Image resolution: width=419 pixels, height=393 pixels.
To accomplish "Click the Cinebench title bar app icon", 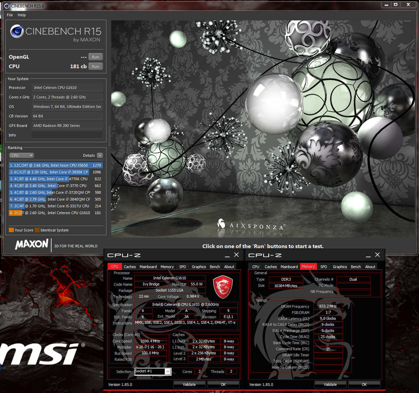I will [7, 6].
